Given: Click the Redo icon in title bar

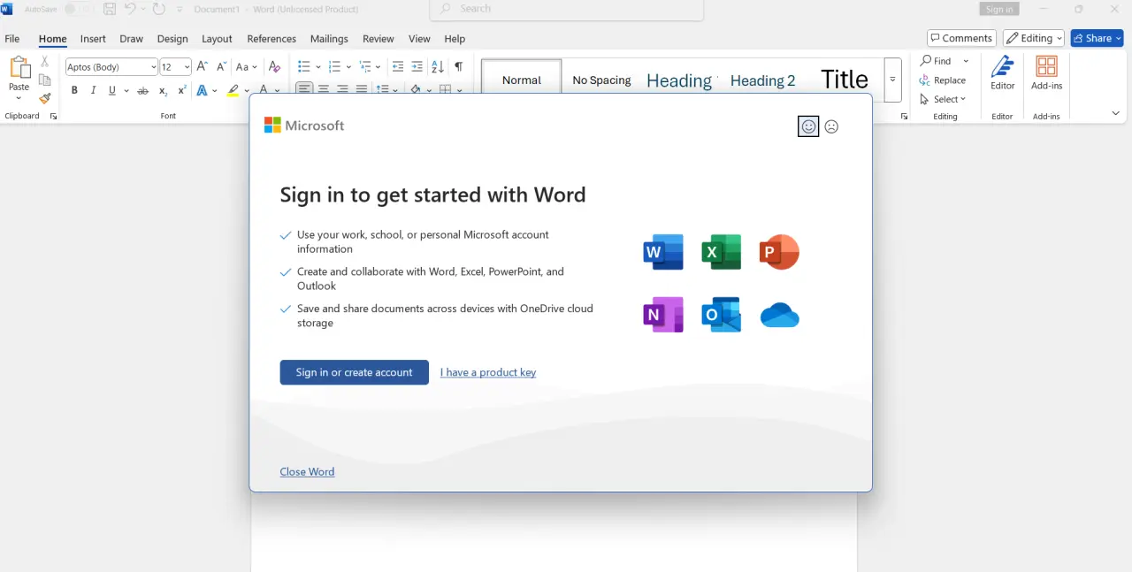Looking at the screenshot, I should [159, 9].
